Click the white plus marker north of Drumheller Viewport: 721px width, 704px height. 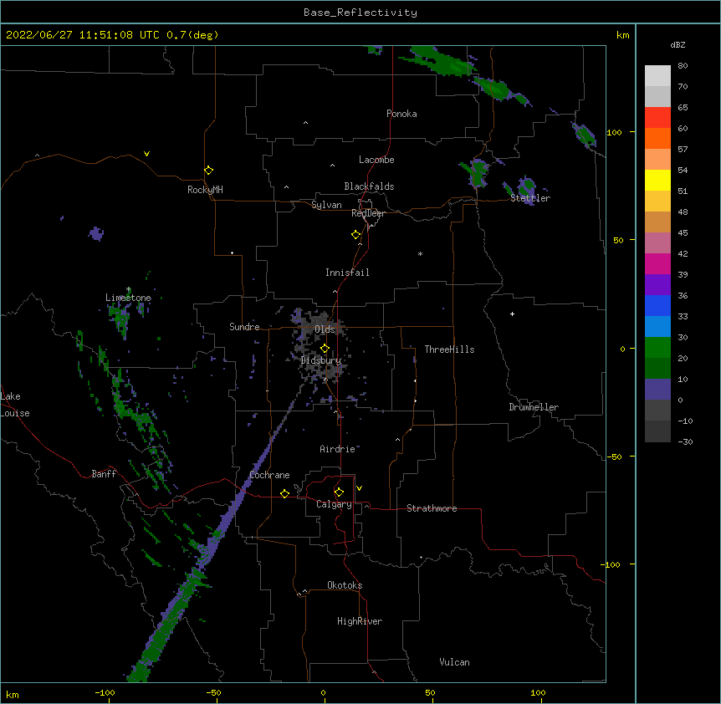512,314
